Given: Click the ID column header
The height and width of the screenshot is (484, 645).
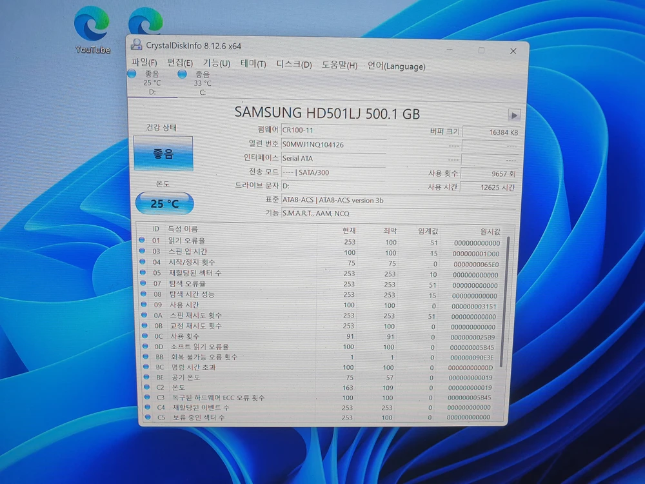Looking at the screenshot, I should click(155, 228).
